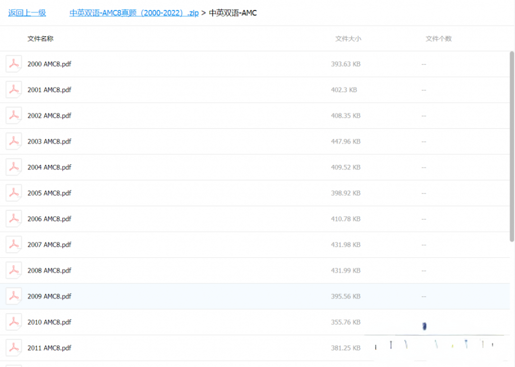The image size is (515, 367).
Task: Click the PDF icon for 2006 AMC8.pdf
Action: pyautogui.click(x=14, y=219)
